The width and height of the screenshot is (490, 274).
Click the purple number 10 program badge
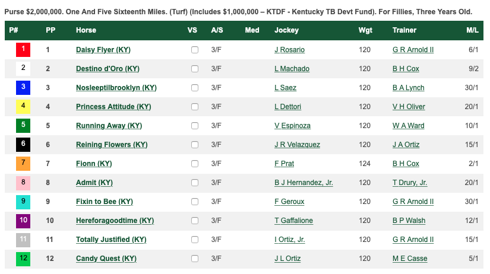pos(23,221)
